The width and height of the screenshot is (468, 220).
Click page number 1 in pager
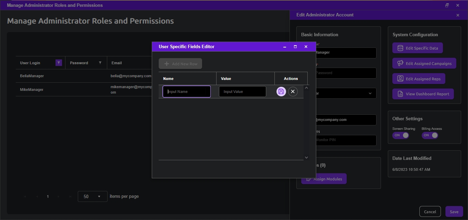[x=48, y=196]
